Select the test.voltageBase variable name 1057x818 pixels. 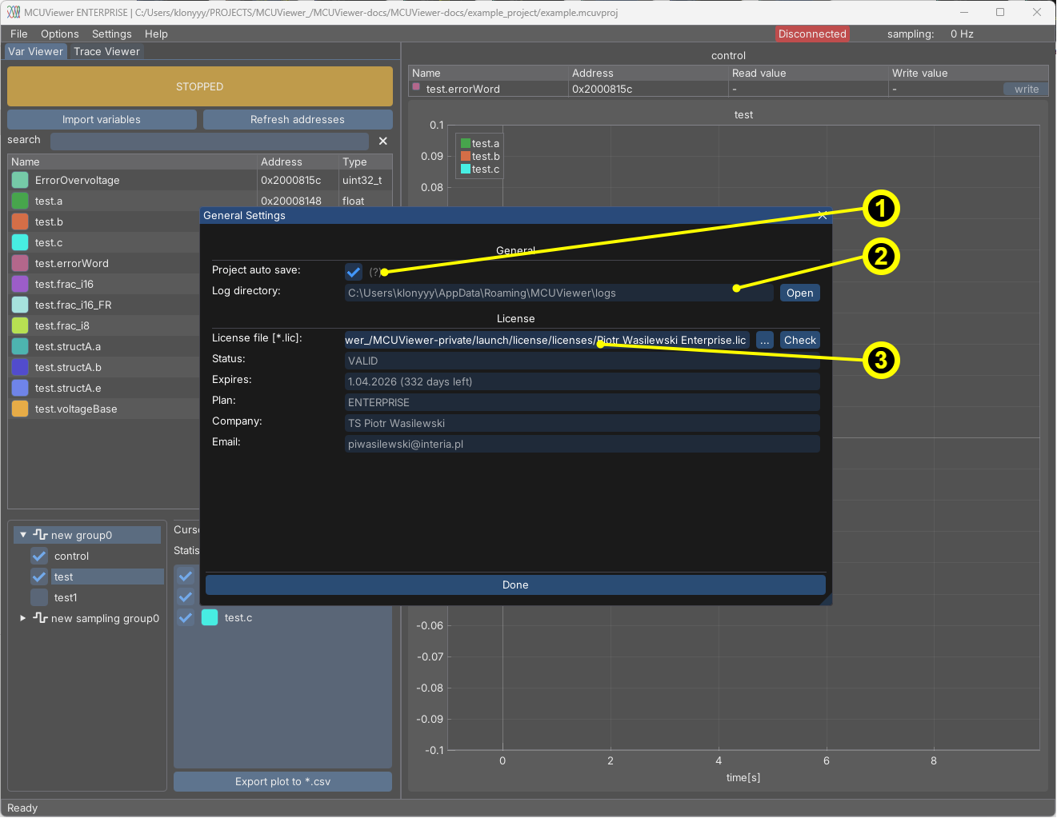coord(76,409)
